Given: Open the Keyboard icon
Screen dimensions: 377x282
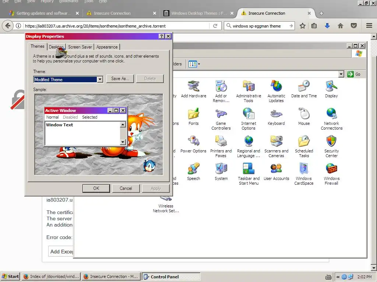Looking at the screenshot, I should [x=276, y=117].
